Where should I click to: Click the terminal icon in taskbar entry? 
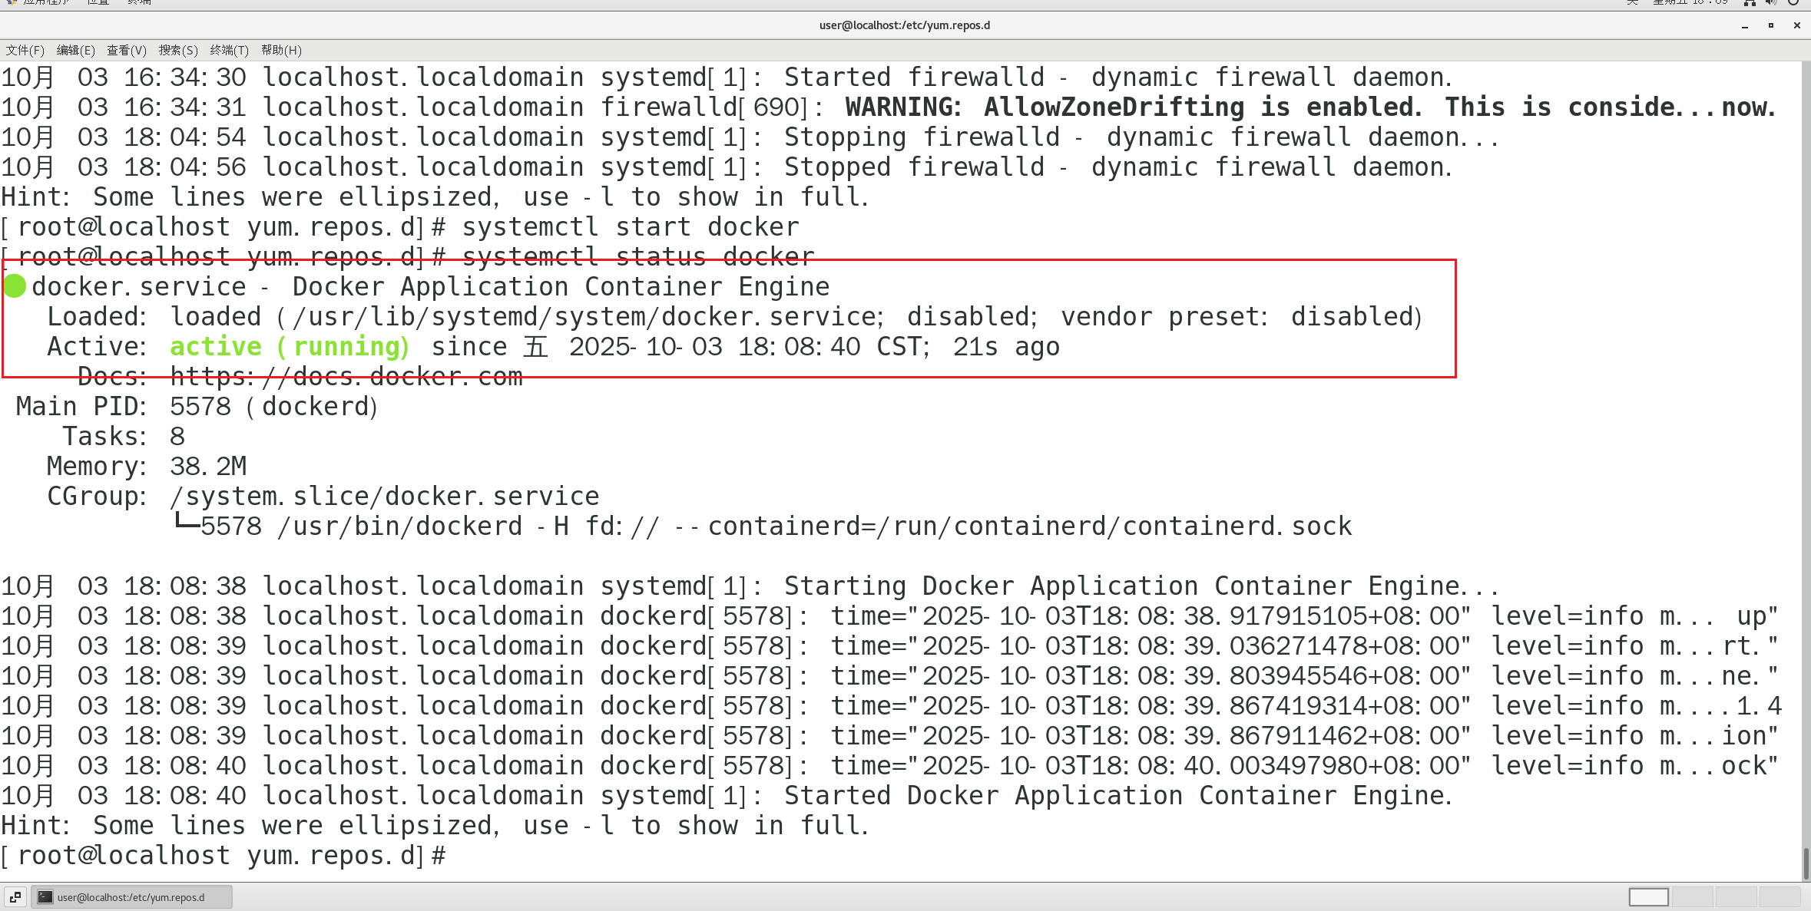coord(46,896)
